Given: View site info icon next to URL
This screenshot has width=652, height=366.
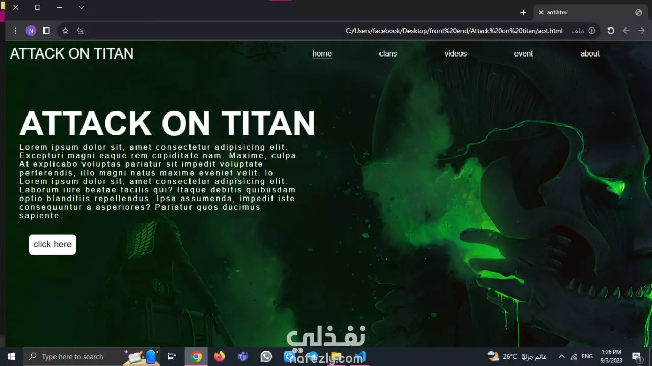Looking at the screenshot, I should pyautogui.click(x=592, y=31).
